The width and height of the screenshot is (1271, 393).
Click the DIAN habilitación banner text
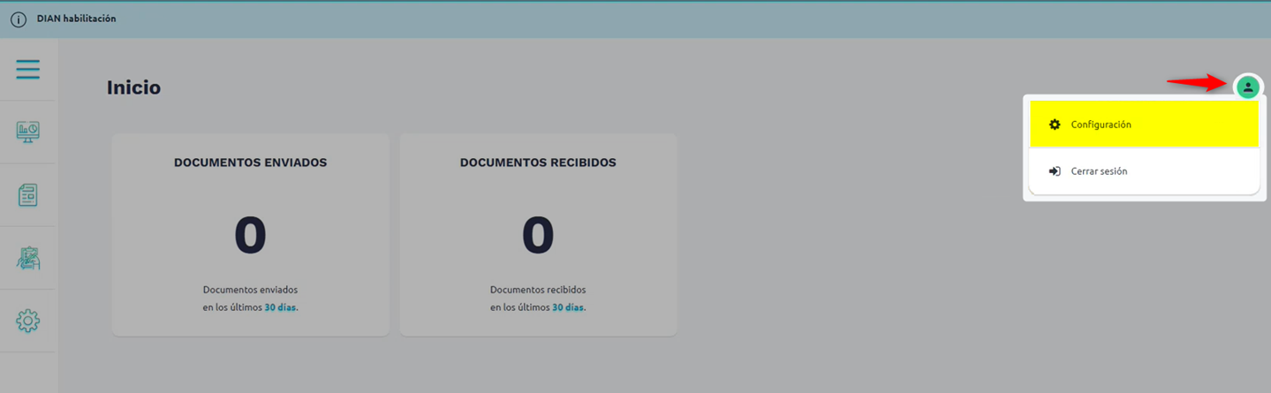click(76, 19)
